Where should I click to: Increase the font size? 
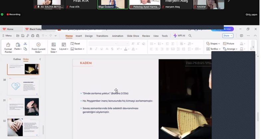[x=133, y=44]
